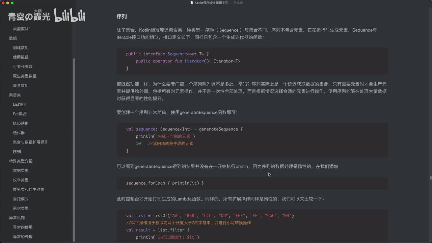432x243 pixels.
Task: Click the val list = listOf code line
Action: [x=210, y=215]
